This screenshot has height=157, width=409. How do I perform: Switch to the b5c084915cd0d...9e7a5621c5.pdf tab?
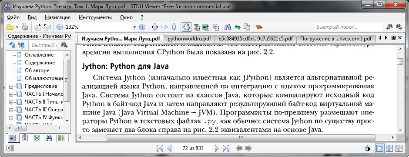[256, 39]
